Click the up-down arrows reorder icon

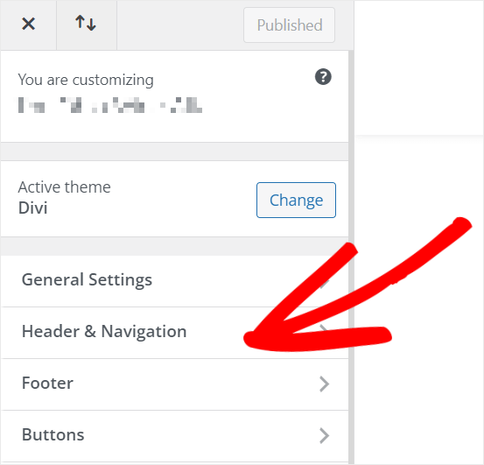(86, 24)
